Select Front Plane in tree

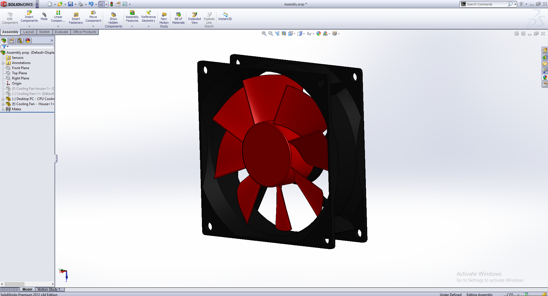[x=21, y=68]
